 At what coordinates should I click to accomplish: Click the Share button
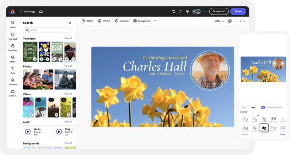[x=238, y=12]
